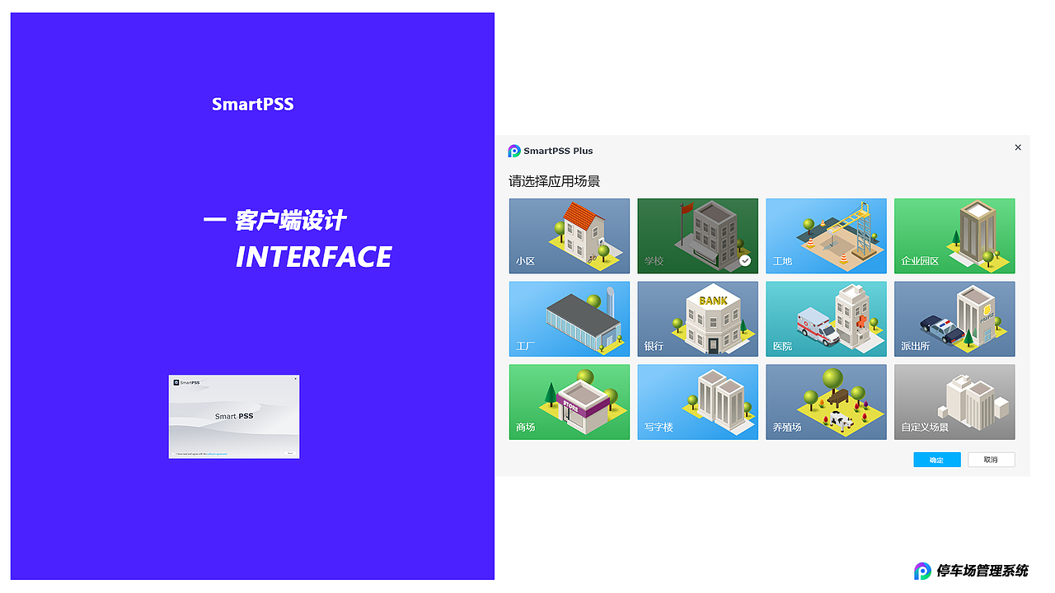Click the INTERFACE heading text
The height and width of the screenshot is (593, 1055).
(x=314, y=257)
